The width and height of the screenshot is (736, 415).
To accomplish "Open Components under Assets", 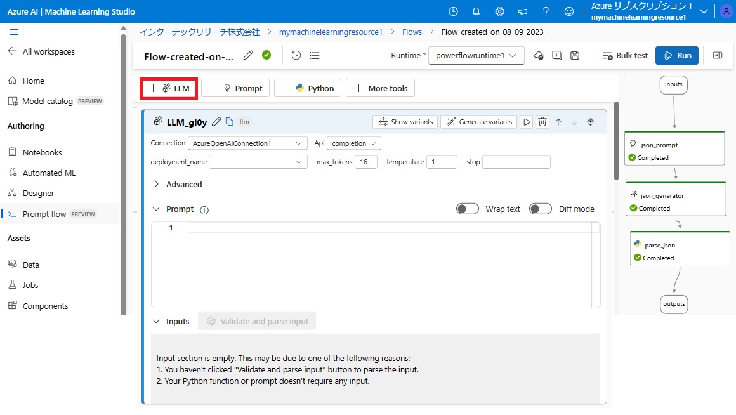I will click(x=45, y=306).
